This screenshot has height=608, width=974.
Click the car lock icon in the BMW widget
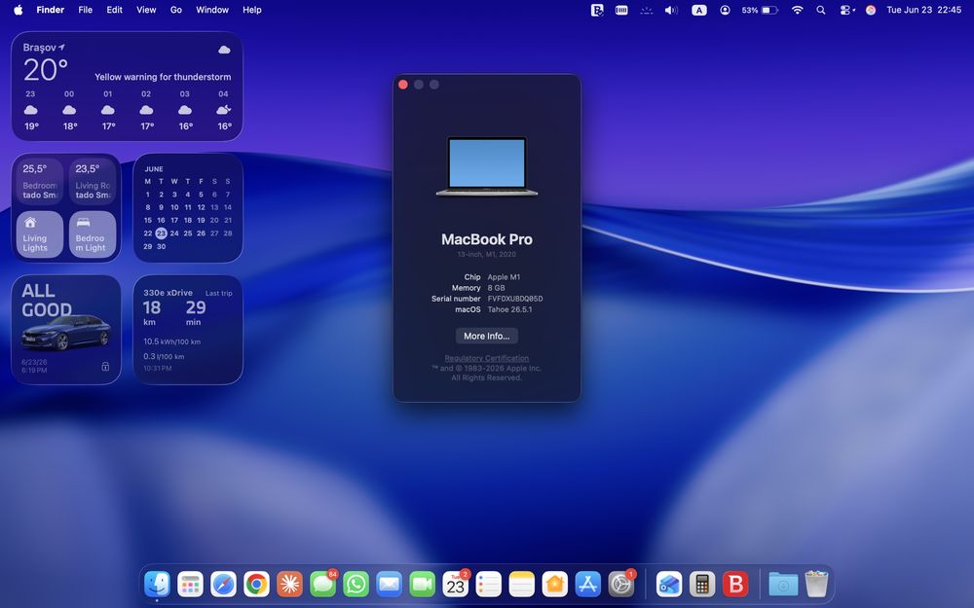click(x=105, y=367)
